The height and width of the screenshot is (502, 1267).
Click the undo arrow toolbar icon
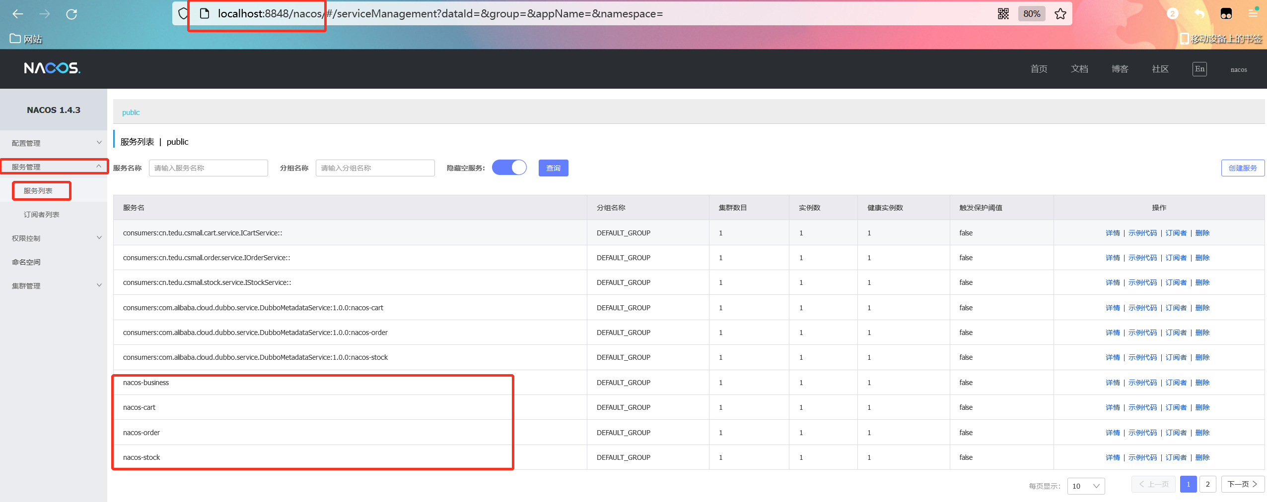[1199, 13]
